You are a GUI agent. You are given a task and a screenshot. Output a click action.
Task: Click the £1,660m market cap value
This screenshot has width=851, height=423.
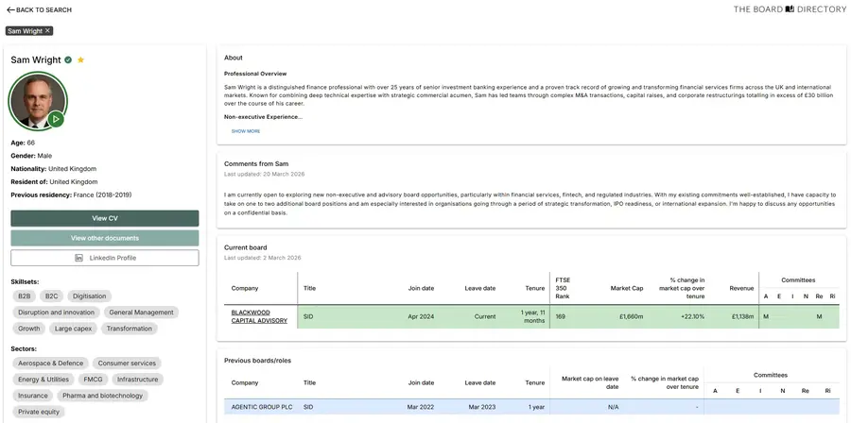(x=631, y=317)
